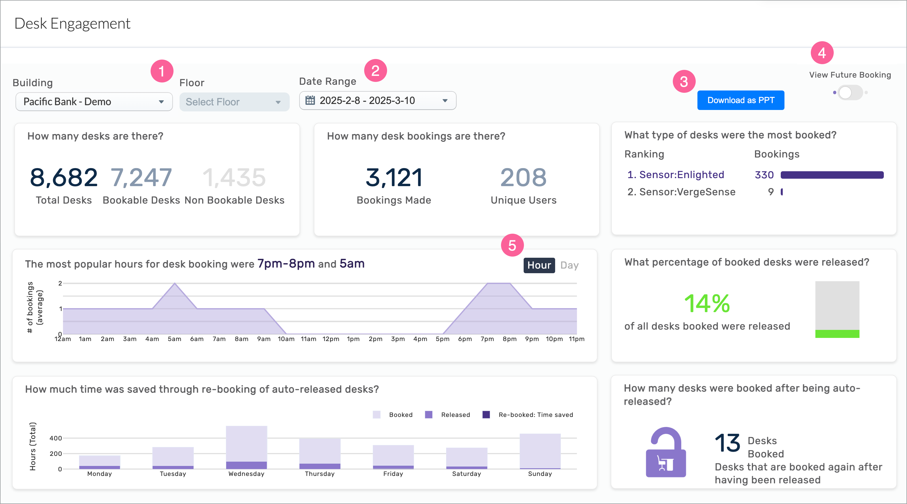Toggle Re-booked: Time saved legend square
This screenshot has height=504, width=907.
(486, 415)
